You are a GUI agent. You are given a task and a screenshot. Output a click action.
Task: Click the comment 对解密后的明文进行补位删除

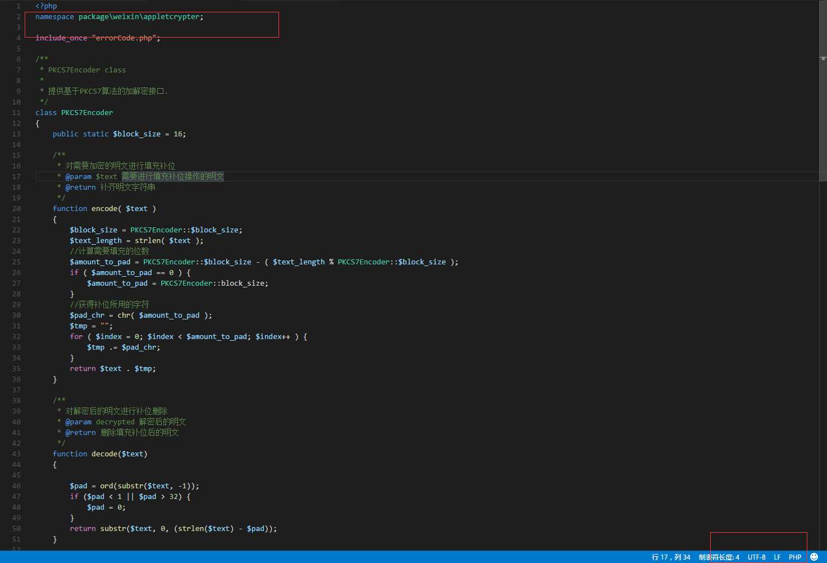[116, 411]
